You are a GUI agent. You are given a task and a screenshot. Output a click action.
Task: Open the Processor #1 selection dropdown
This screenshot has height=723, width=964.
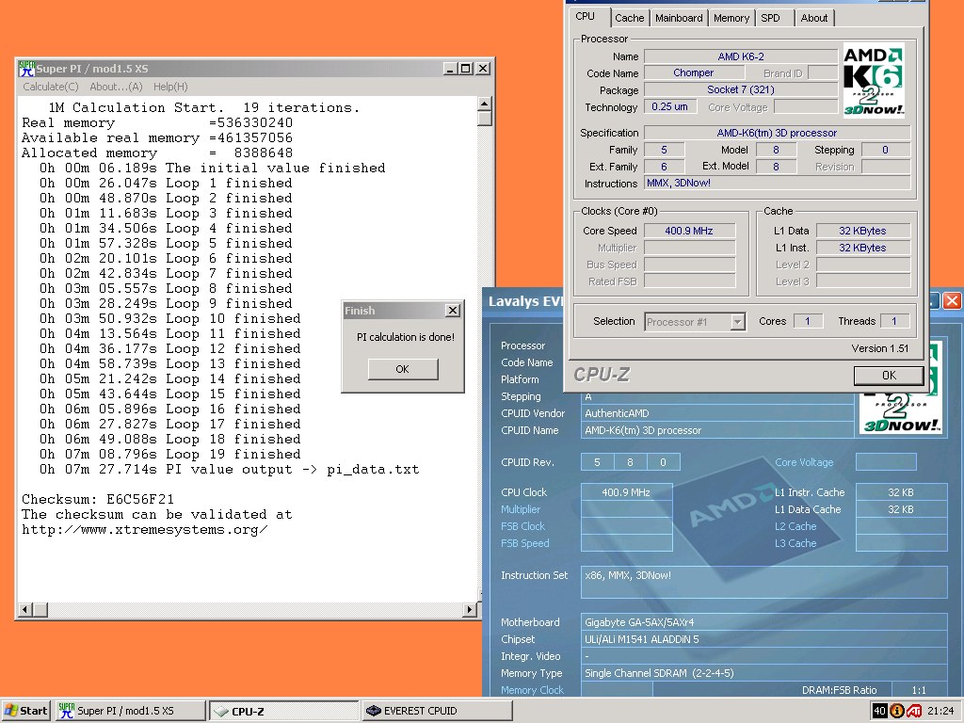click(x=696, y=322)
